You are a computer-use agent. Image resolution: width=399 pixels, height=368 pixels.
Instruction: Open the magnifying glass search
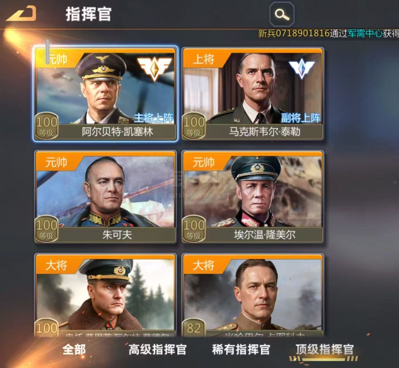click(282, 14)
